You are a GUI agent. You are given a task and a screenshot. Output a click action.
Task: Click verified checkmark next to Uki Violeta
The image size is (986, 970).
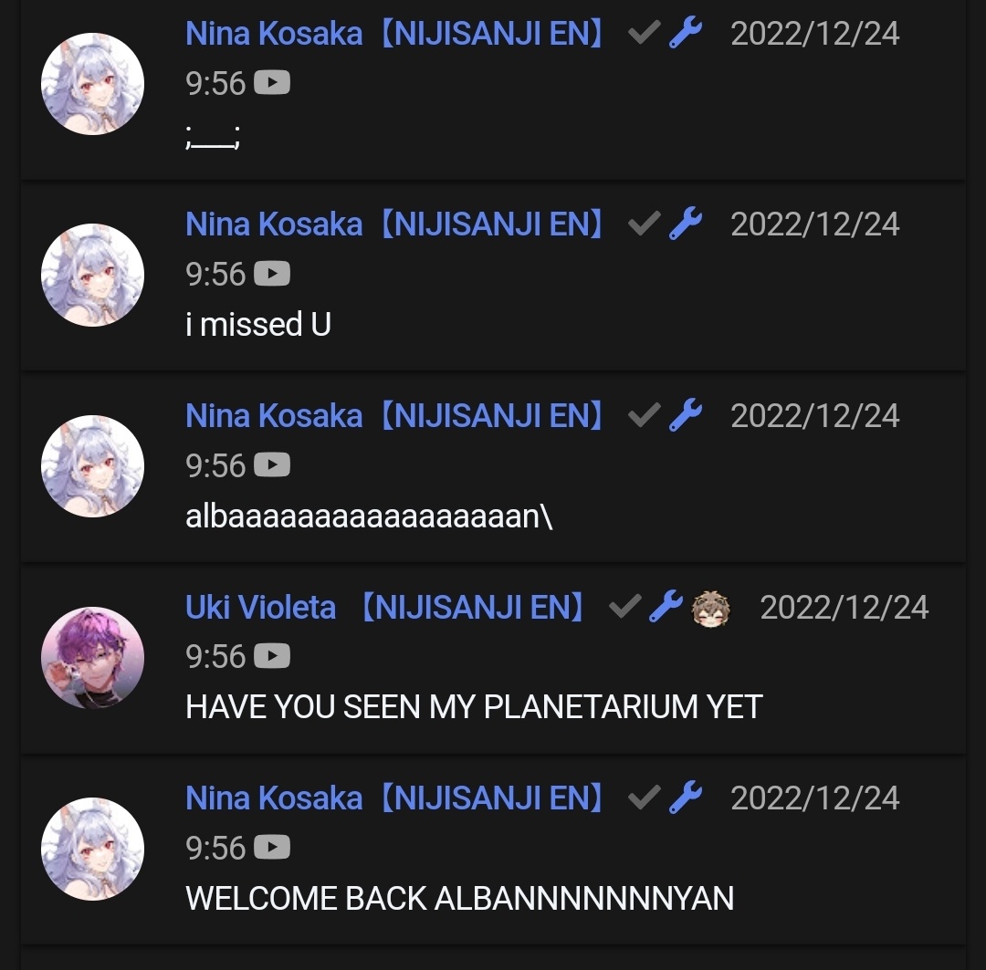(x=625, y=607)
